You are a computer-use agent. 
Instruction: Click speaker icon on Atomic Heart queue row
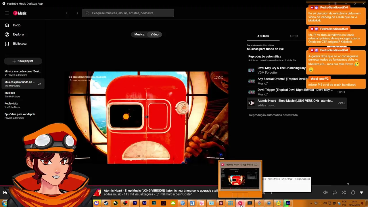[x=252, y=103]
